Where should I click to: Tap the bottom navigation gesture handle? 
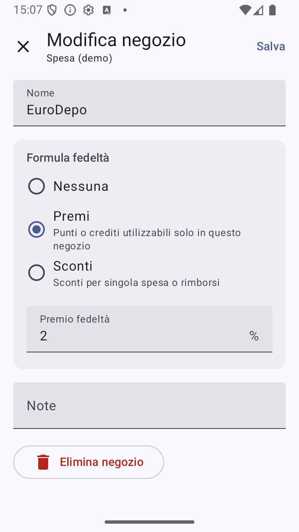(149, 522)
